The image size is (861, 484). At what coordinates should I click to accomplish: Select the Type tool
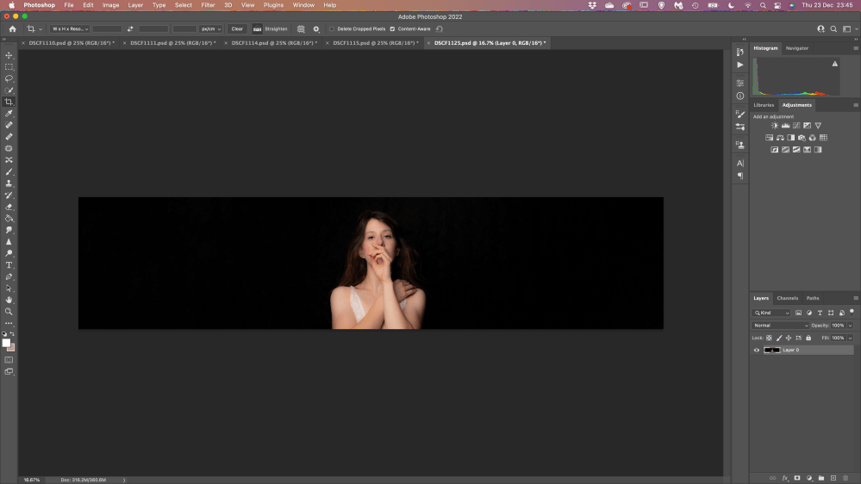click(x=9, y=265)
